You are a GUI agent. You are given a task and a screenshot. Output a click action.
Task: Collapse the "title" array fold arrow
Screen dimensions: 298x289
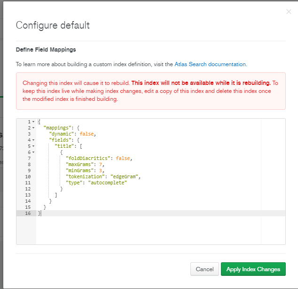[33, 146]
